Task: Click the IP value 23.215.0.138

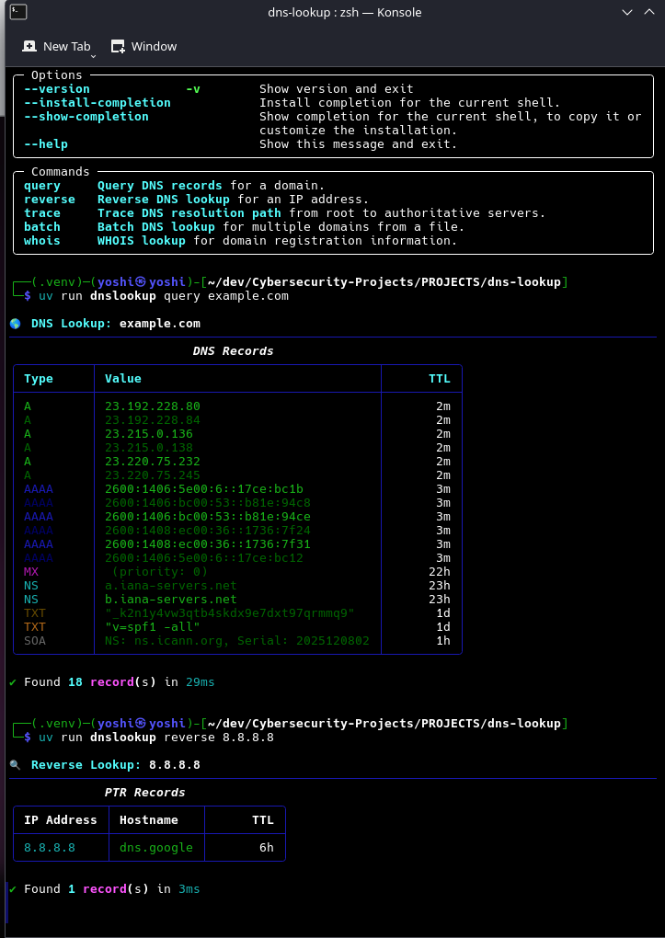Action: click(x=148, y=448)
